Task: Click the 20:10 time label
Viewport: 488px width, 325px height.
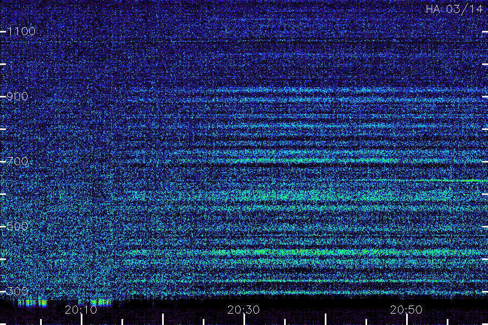Action: tap(81, 310)
